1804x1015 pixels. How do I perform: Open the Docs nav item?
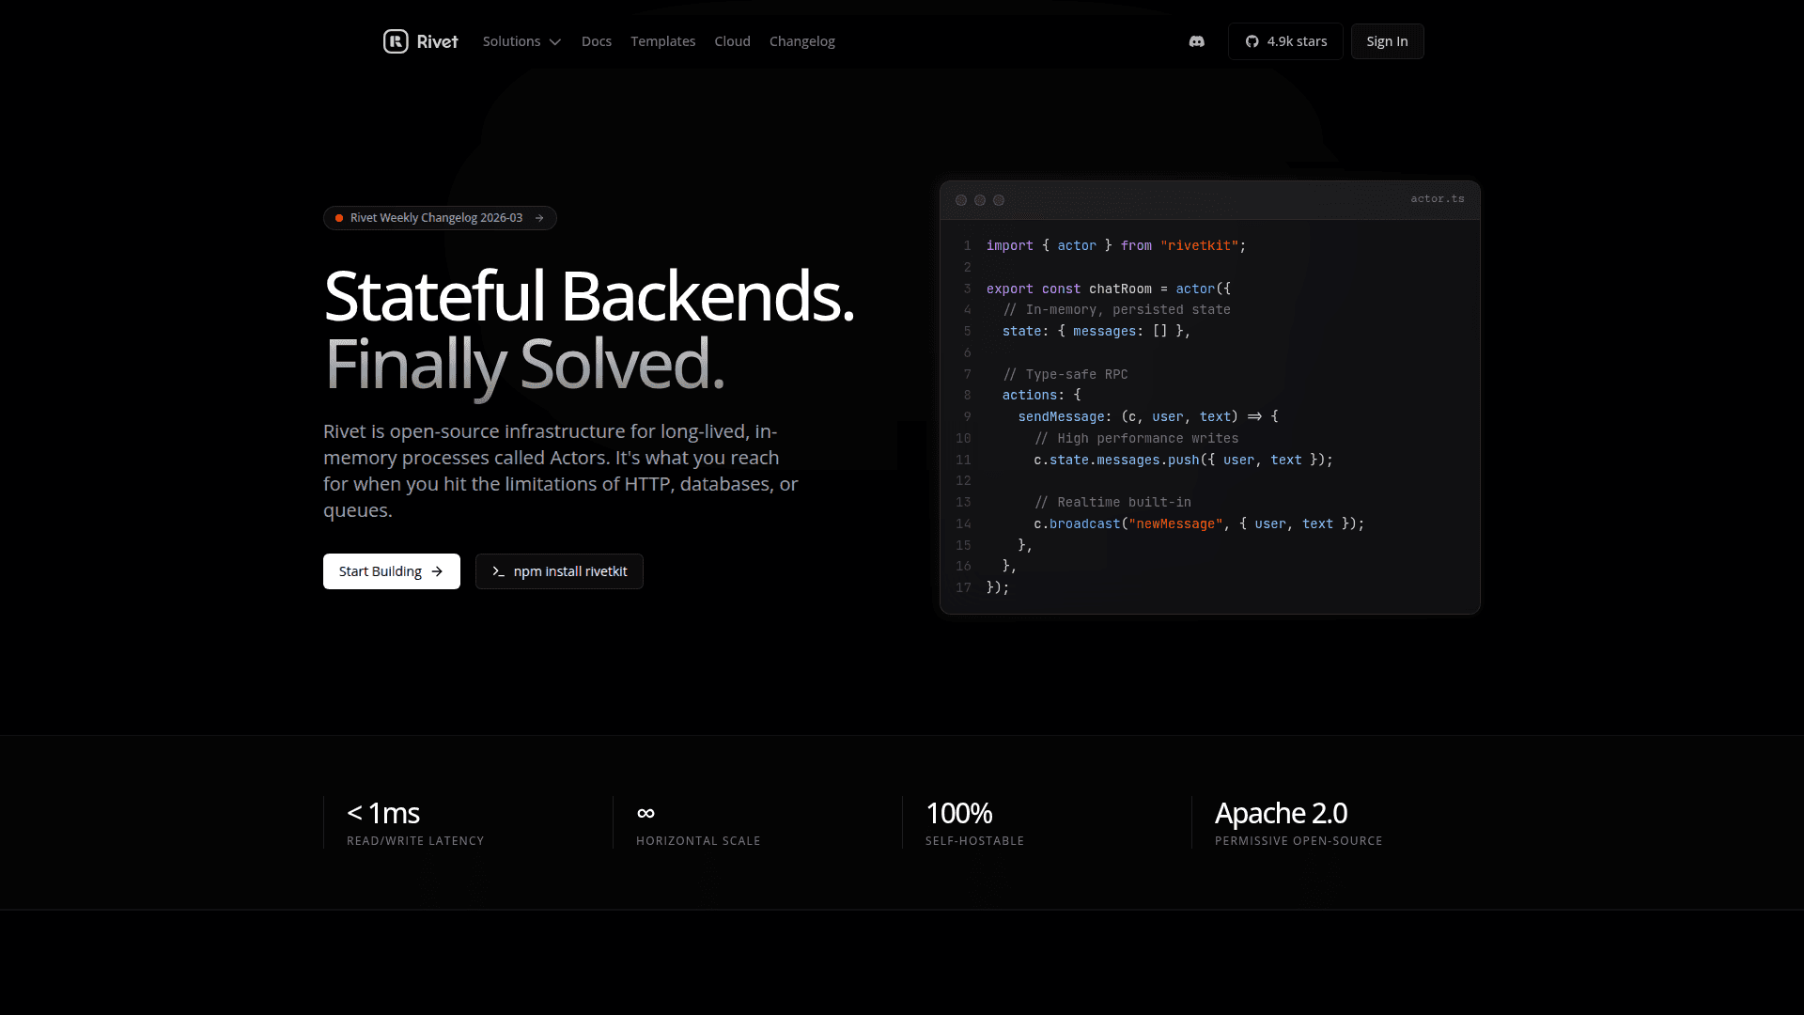596,41
